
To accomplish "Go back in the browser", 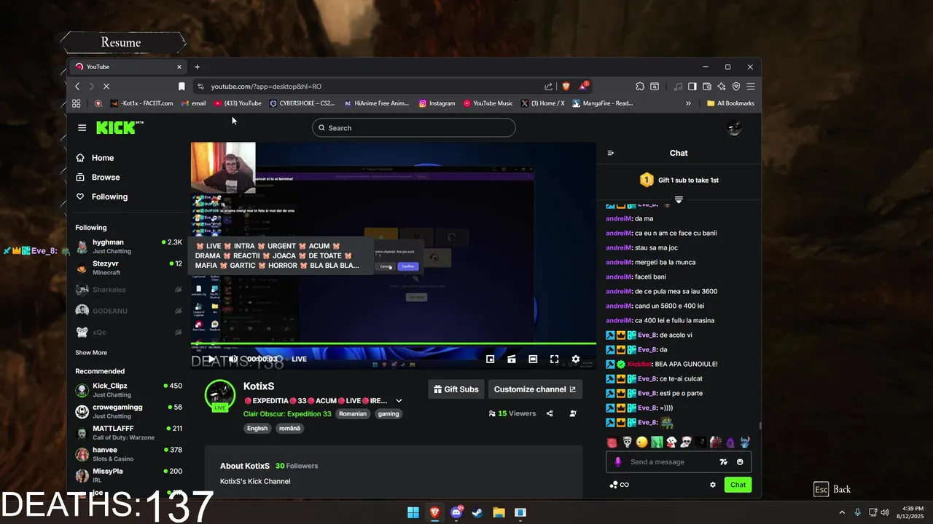I will [x=77, y=86].
